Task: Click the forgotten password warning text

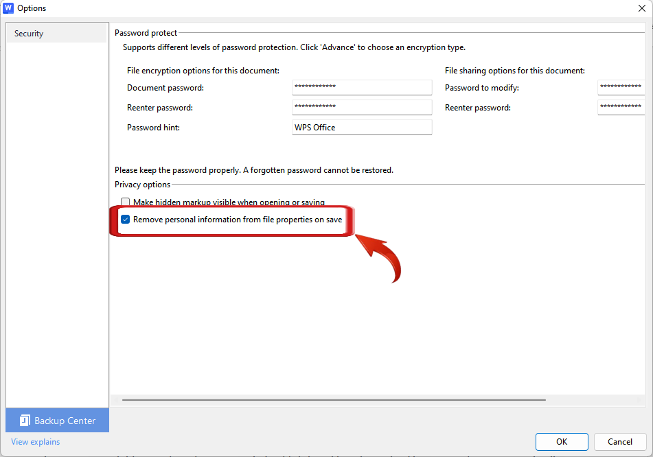Action: tap(254, 170)
